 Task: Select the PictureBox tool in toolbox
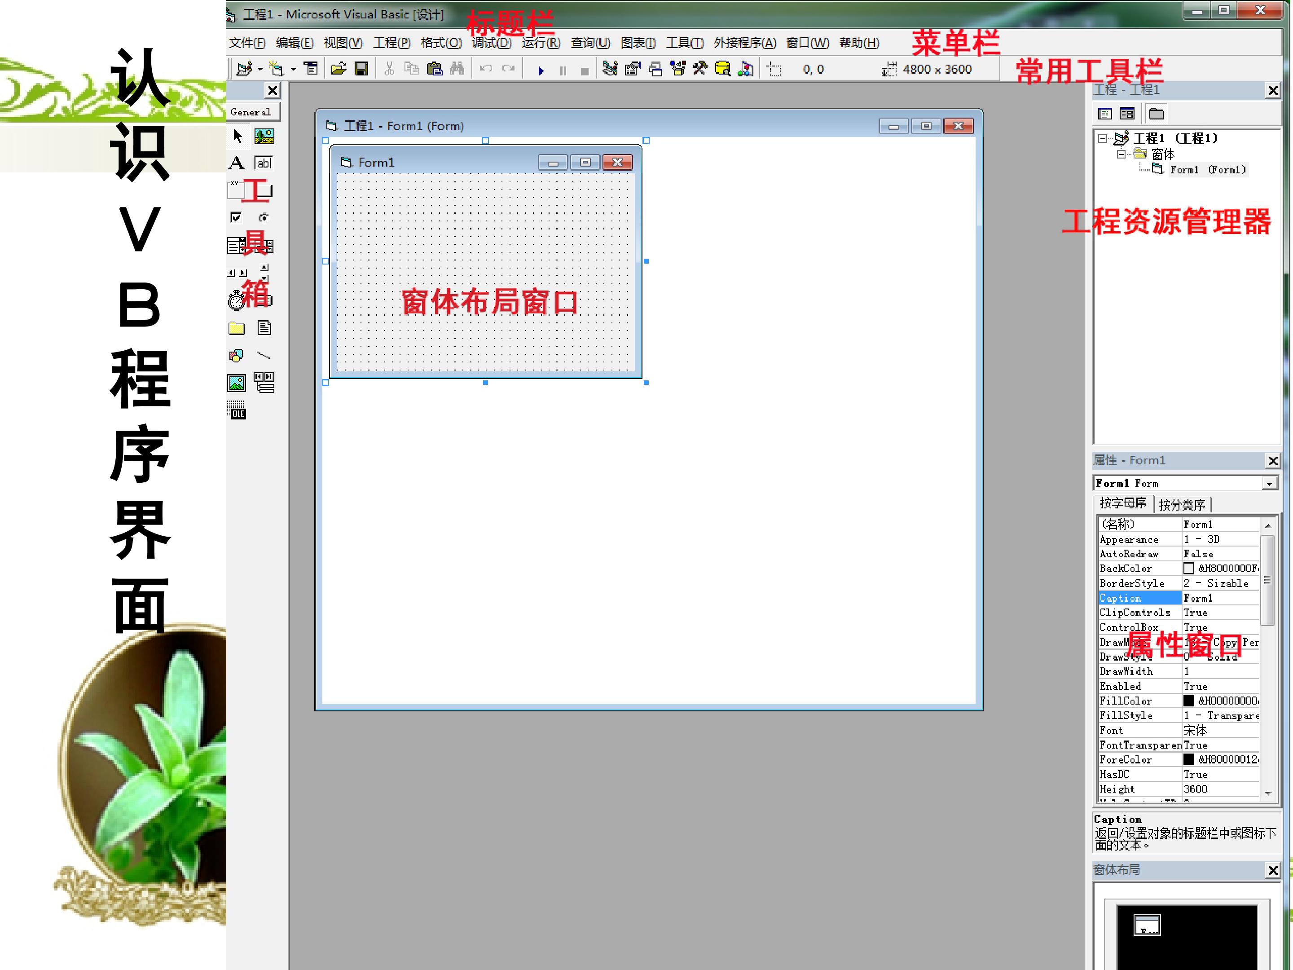(264, 137)
